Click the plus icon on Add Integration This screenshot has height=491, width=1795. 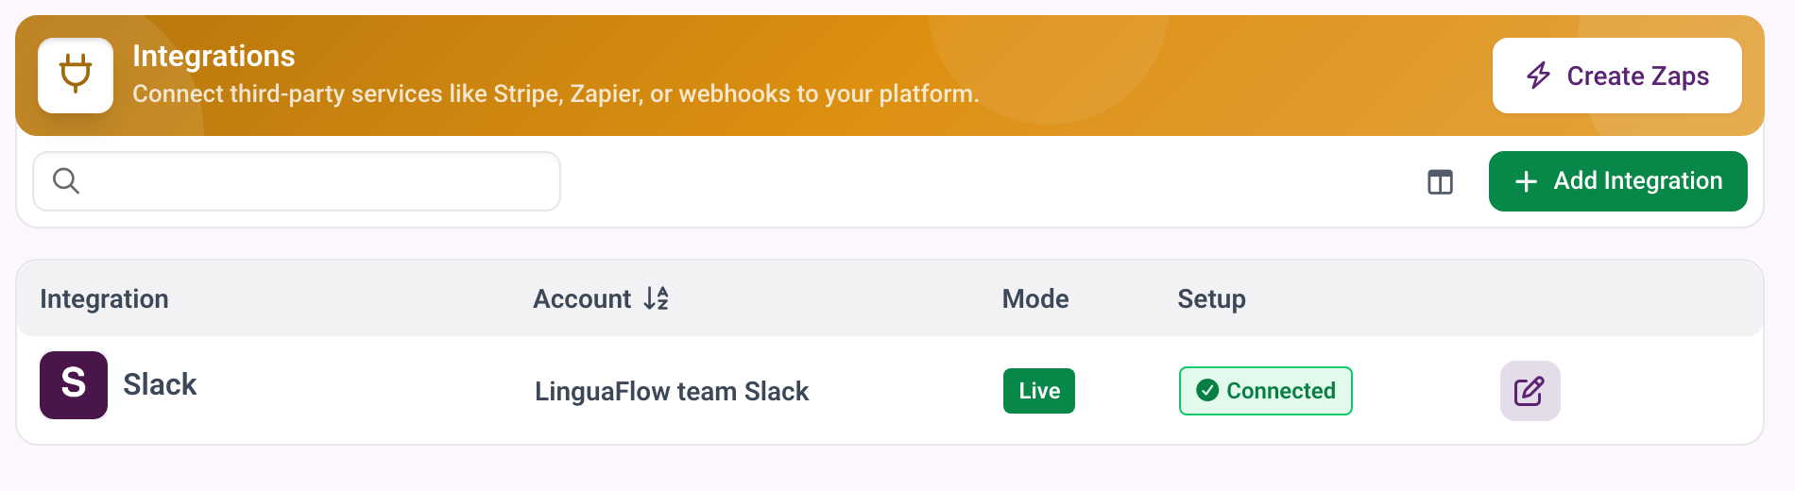point(1526,181)
